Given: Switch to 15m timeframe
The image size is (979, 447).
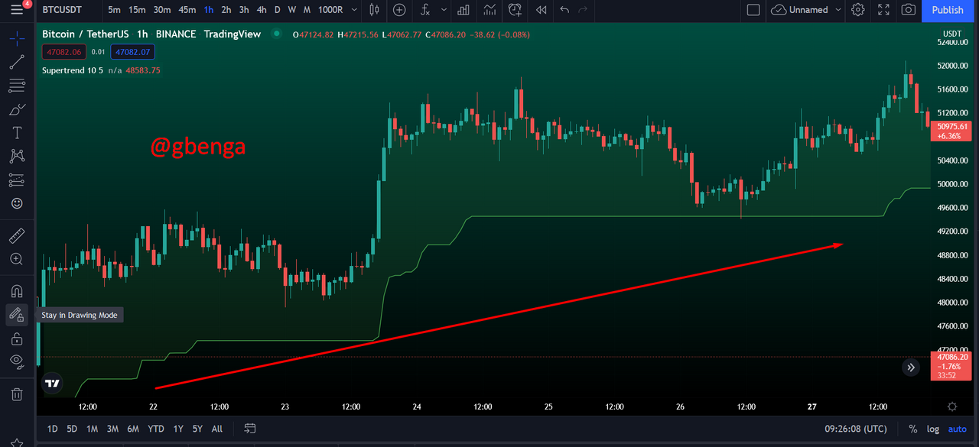Looking at the screenshot, I should 137,10.
